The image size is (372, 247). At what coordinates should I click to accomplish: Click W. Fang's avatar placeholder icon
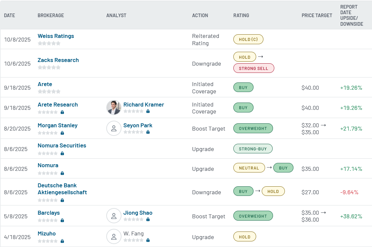(114, 236)
